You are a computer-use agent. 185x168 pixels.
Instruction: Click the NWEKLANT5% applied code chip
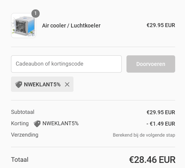pyautogui.click(x=42, y=84)
